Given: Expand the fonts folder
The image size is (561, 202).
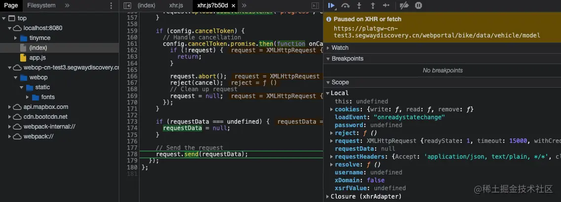Looking at the screenshot, I should (27, 97).
